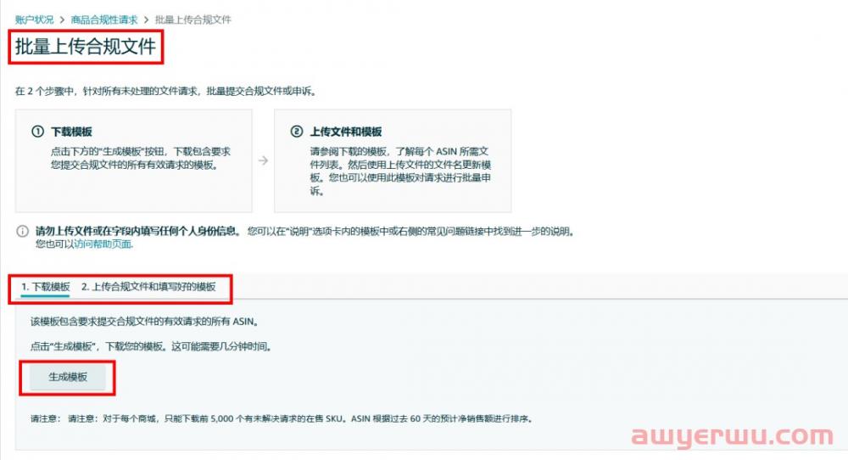The width and height of the screenshot is (848, 460).
Task: Click the circled number 2 step icon
Action: coord(297,132)
